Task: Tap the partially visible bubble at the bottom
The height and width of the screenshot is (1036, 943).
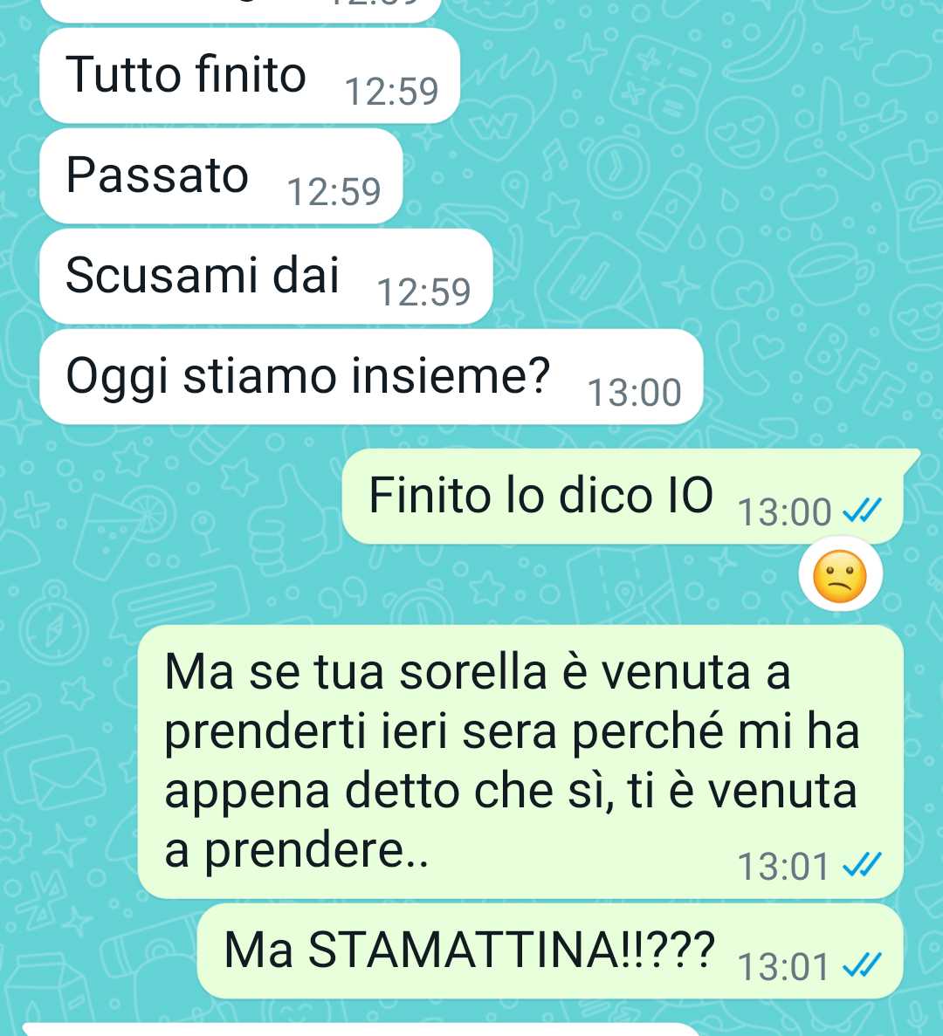Action: tap(361, 1030)
